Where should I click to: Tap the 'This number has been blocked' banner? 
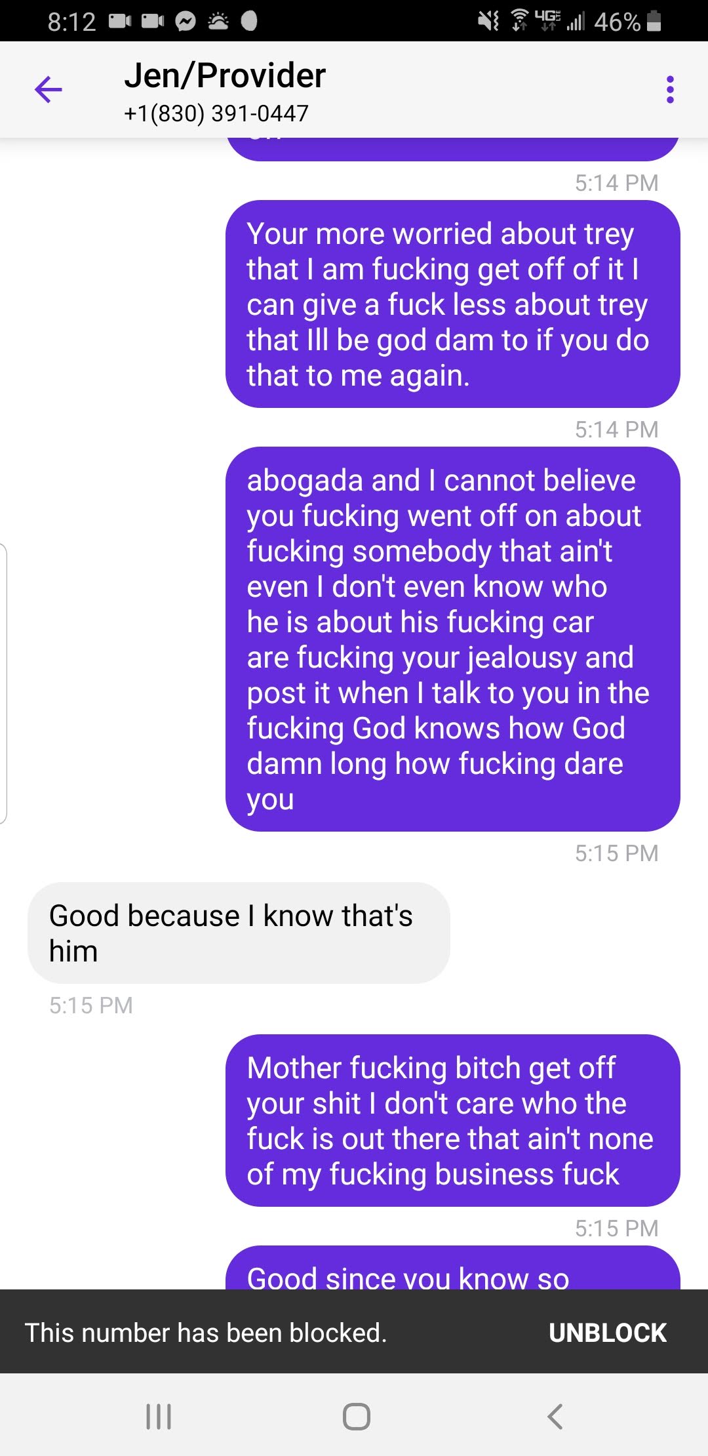point(206,1333)
